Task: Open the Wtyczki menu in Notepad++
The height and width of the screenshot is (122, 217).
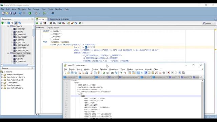Action: [148, 69]
